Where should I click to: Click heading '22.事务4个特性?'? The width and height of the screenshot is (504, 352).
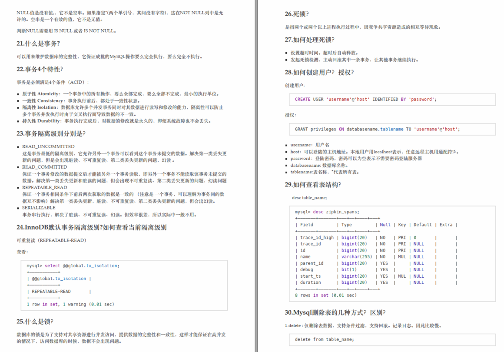(x=40, y=70)
